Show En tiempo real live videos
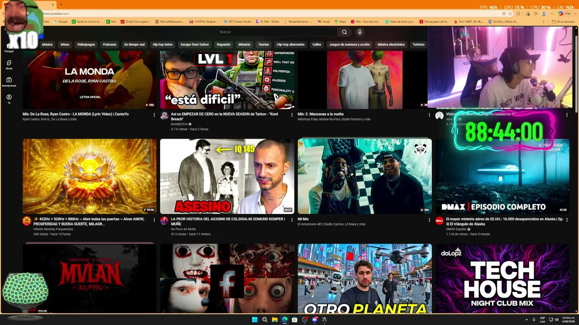This screenshot has height=325, width=579. coord(134,45)
